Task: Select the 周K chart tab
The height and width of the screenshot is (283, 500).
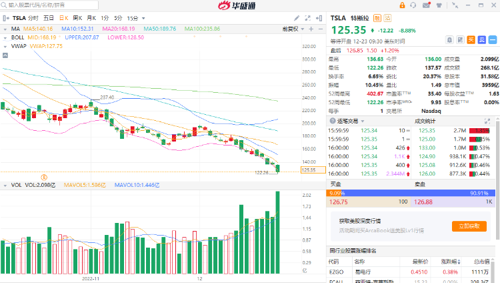Action: [x=77, y=18]
